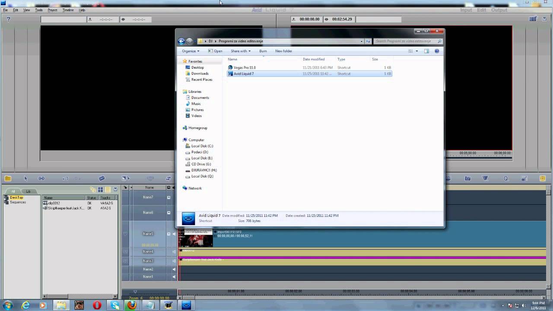Viewport: 553px width, 311px height.
Task: Open Skype from the taskbar
Action: click(114, 305)
